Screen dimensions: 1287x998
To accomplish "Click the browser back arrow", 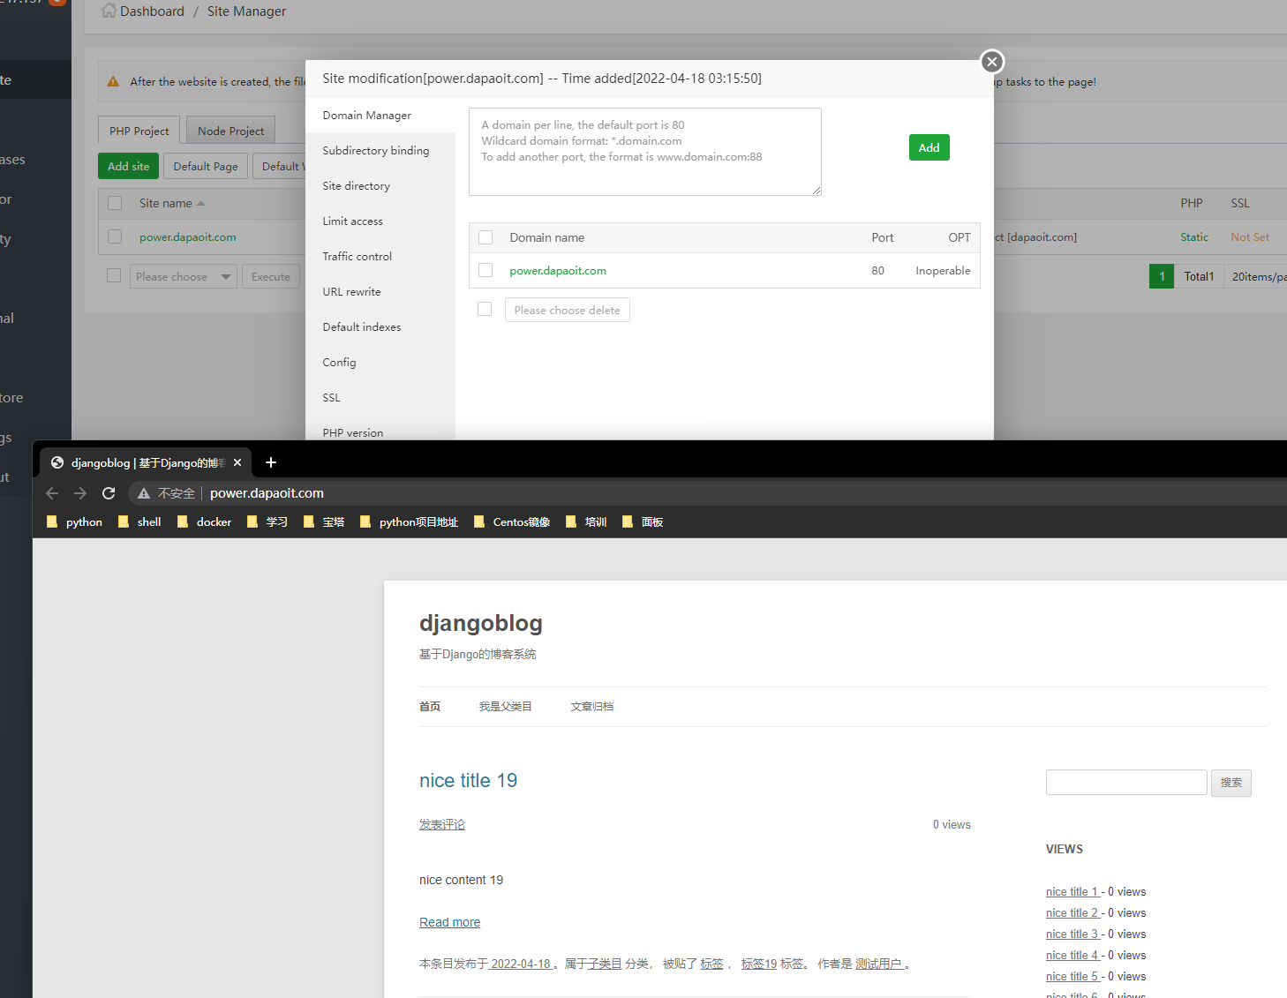I will [52, 493].
